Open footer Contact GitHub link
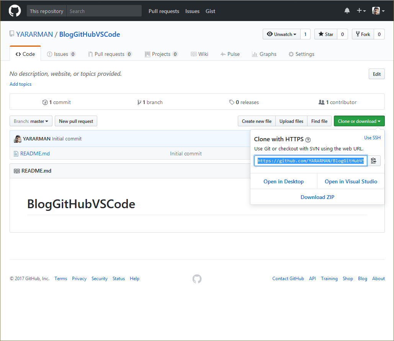394x341 pixels. pos(288,279)
